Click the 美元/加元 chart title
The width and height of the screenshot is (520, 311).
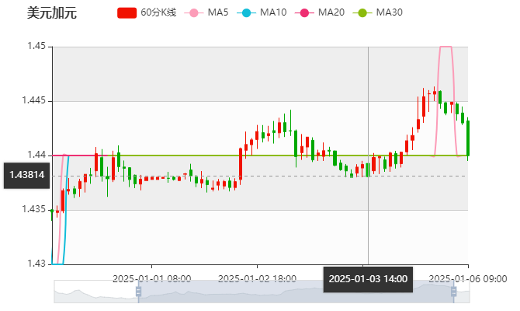[x=51, y=13]
